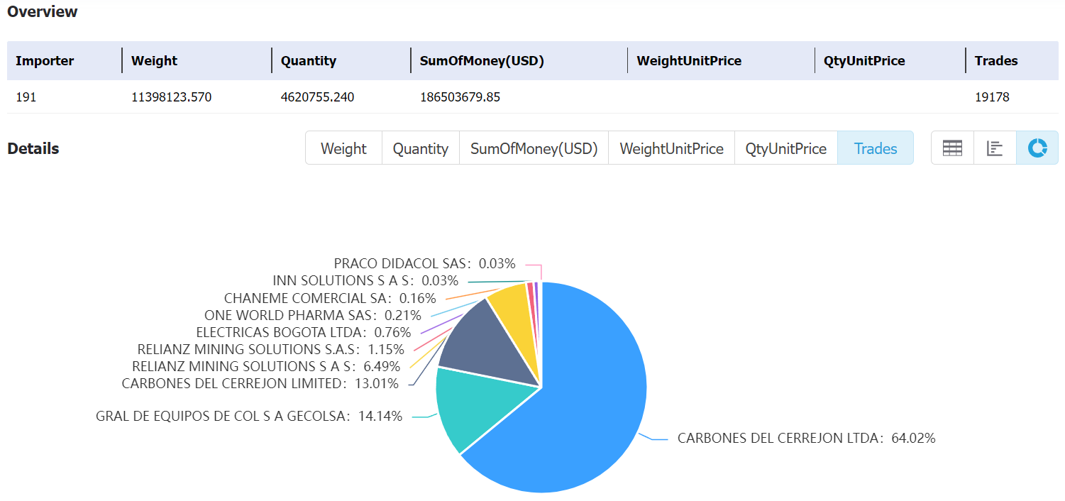
Task: Click the Weight column header in Overview
Action: (154, 61)
